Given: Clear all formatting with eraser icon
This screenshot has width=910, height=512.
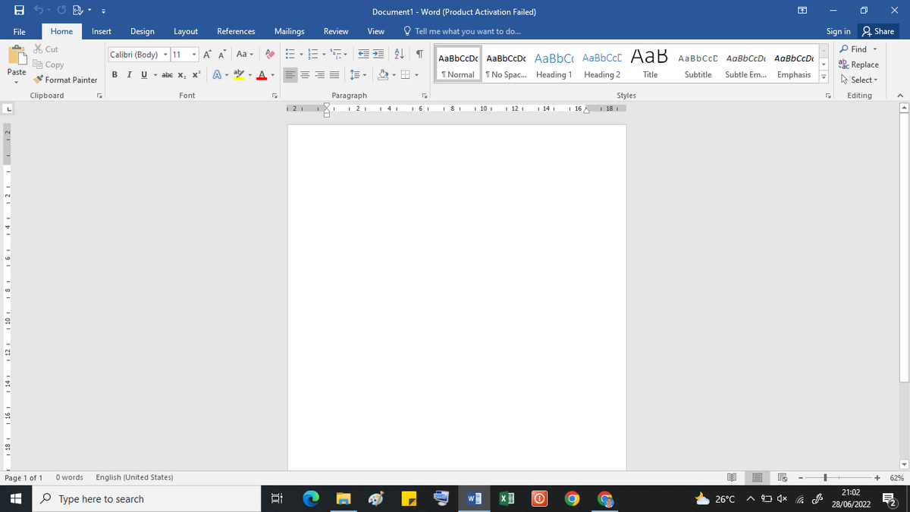Looking at the screenshot, I should pyautogui.click(x=270, y=55).
